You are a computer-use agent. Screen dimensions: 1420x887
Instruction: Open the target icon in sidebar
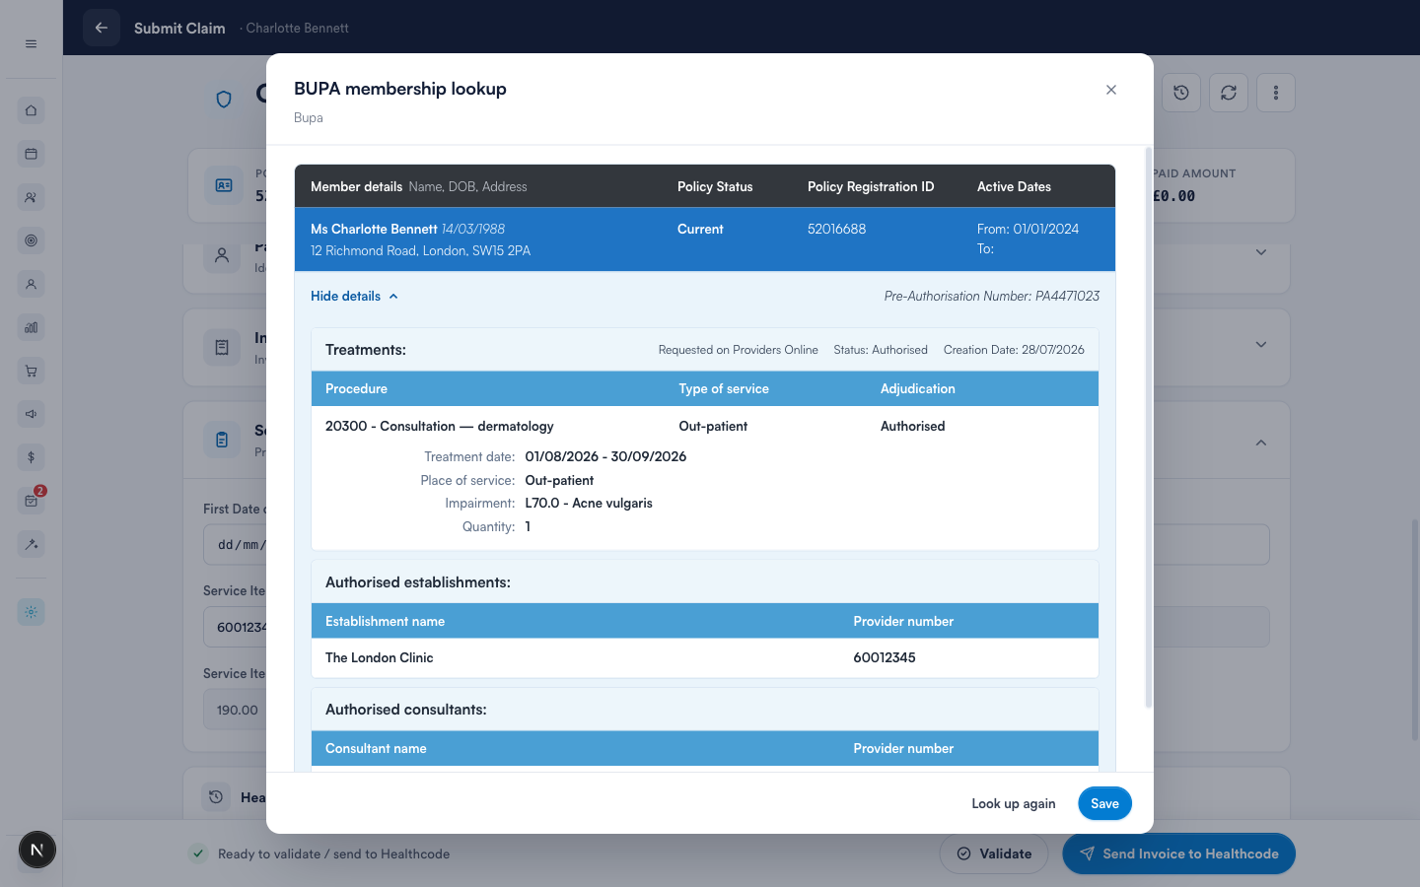pyautogui.click(x=31, y=240)
